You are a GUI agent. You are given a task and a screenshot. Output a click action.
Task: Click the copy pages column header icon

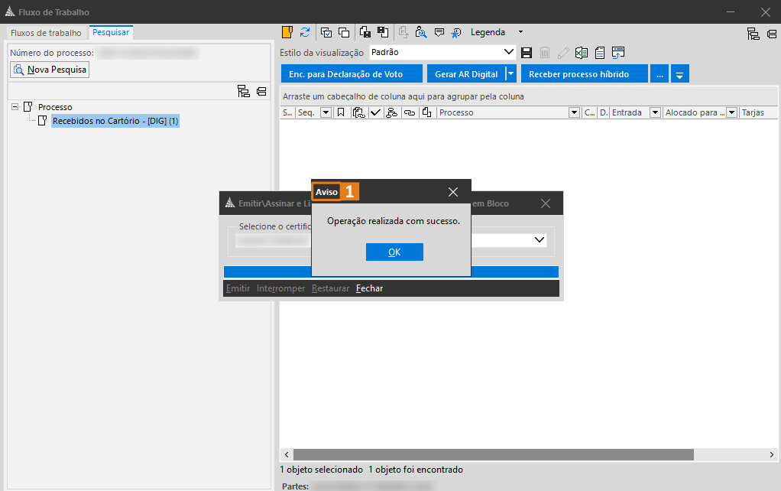427,112
